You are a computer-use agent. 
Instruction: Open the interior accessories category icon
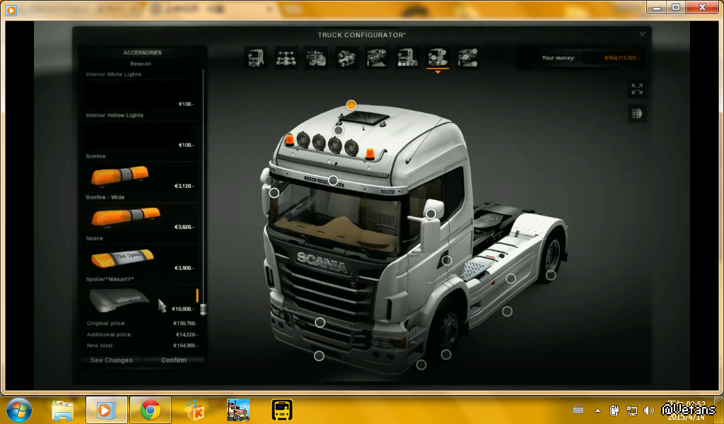tap(468, 58)
